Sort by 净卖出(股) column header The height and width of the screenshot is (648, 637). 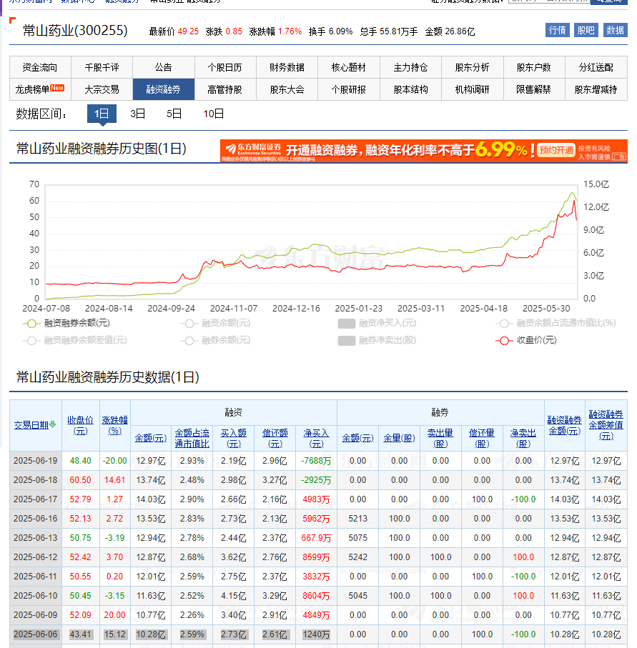point(523,438)
